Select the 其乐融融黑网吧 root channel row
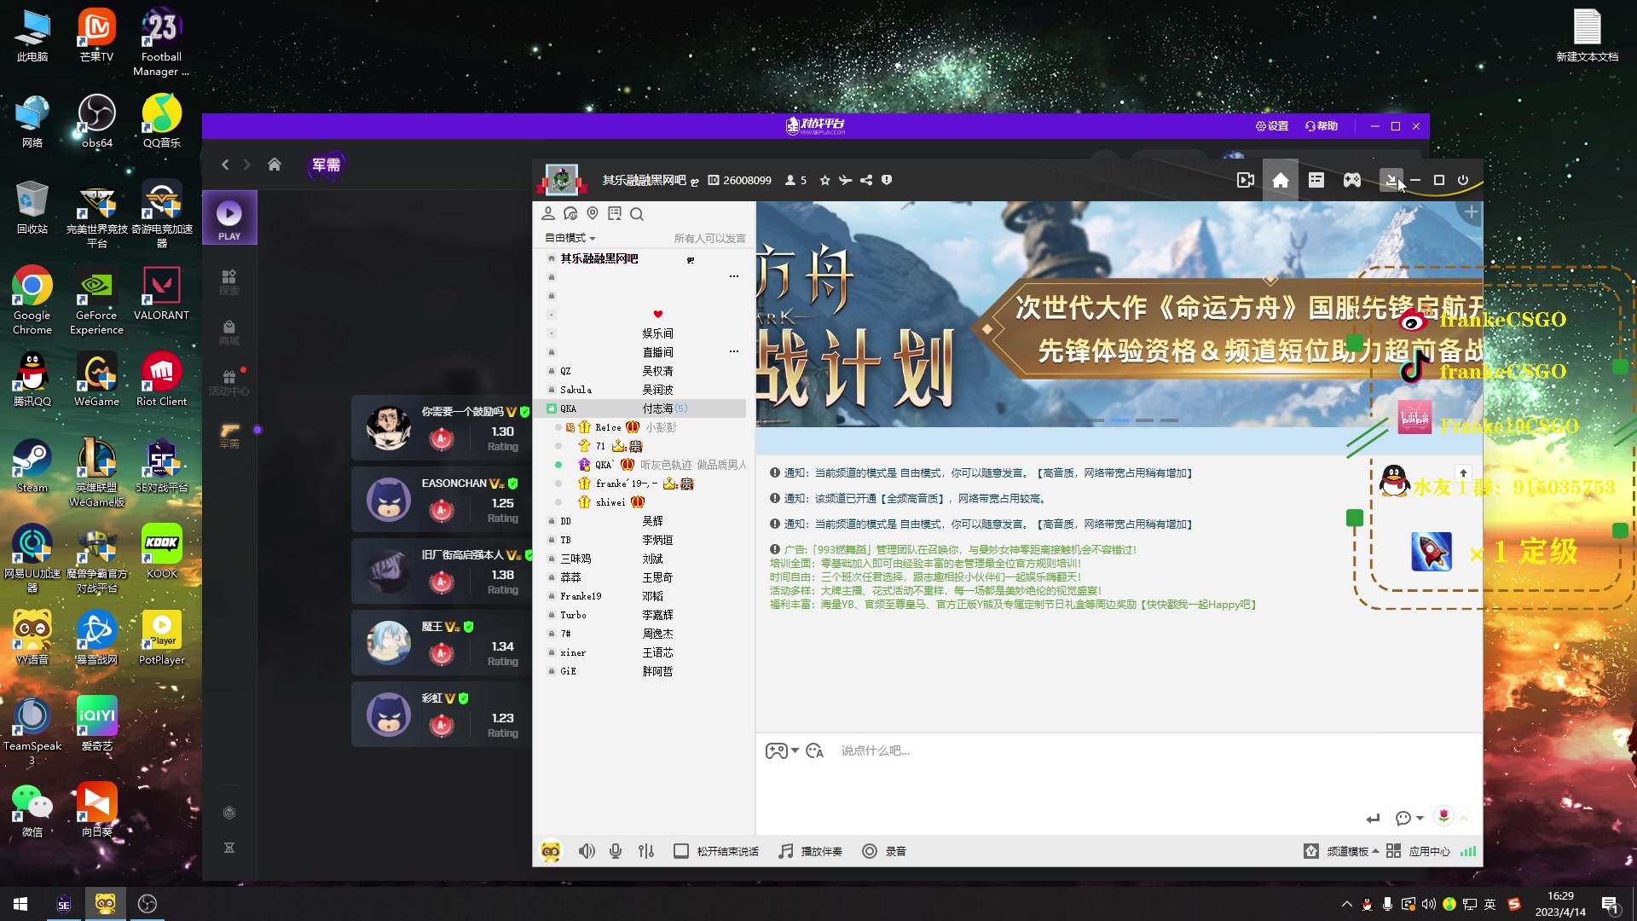This screenshot has width=1637, height=921. click(x=639, y=258)
